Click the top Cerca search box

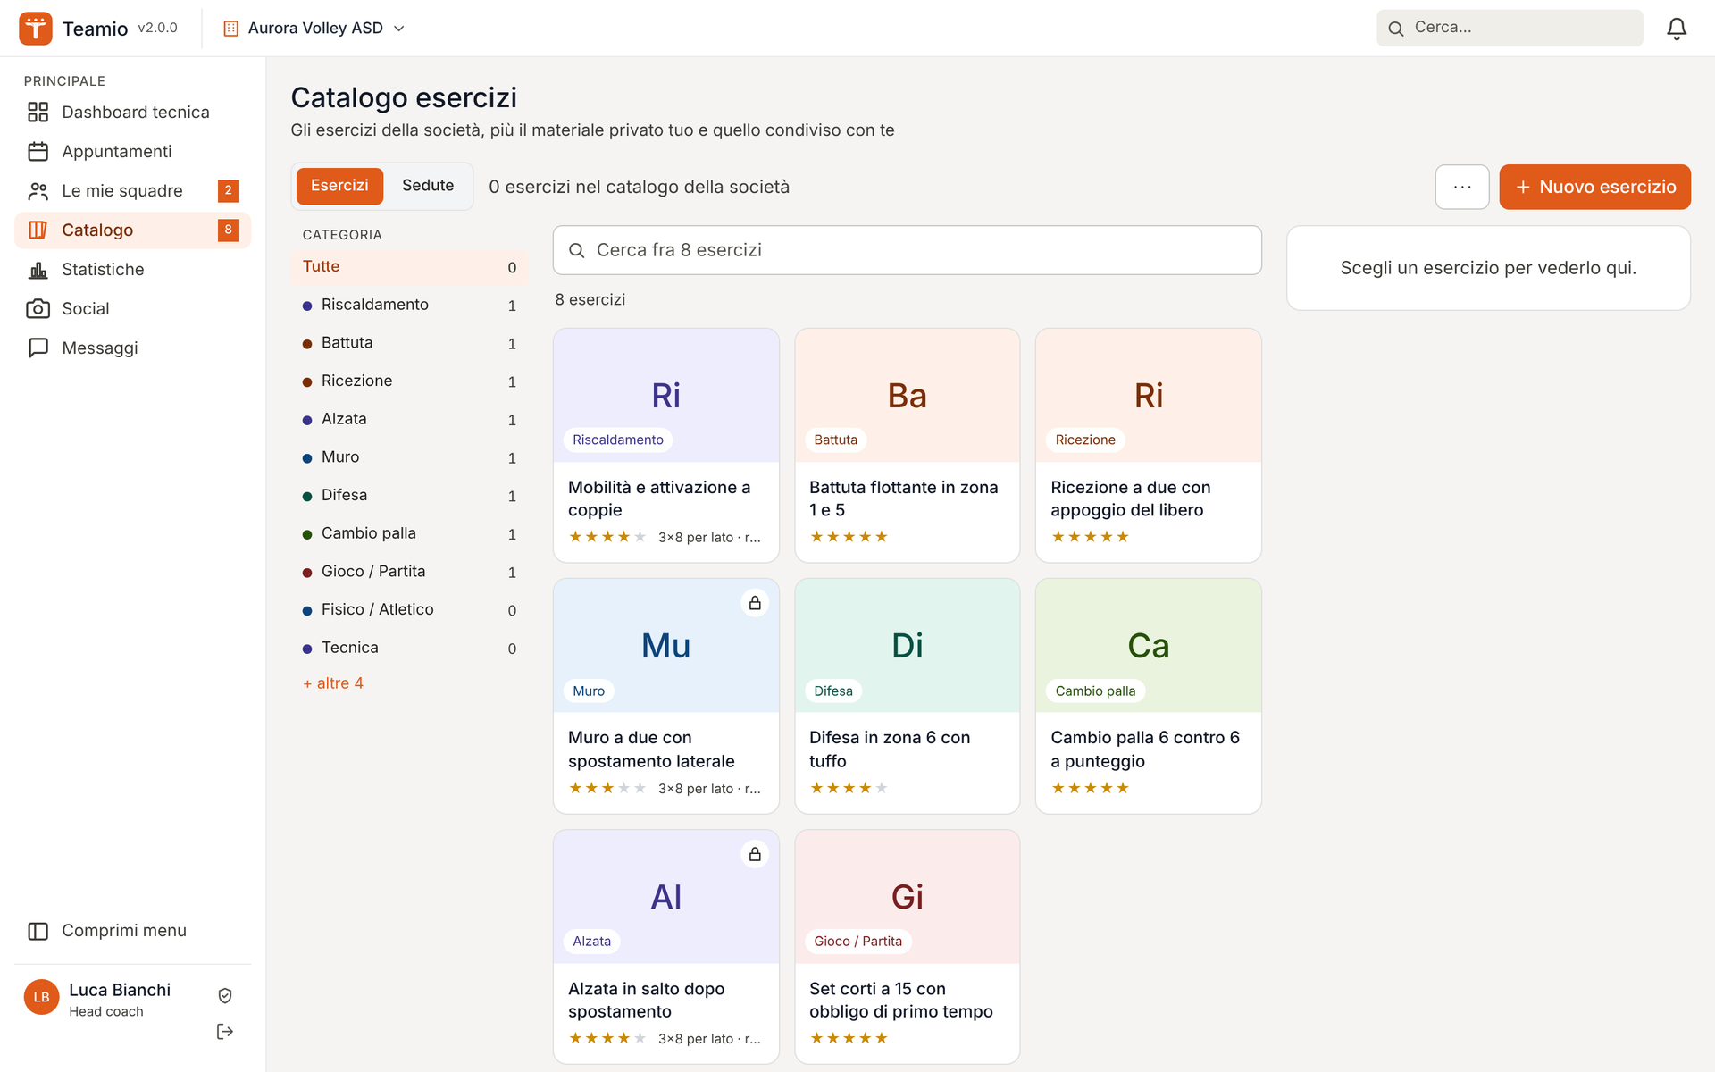pos(1510,28)
